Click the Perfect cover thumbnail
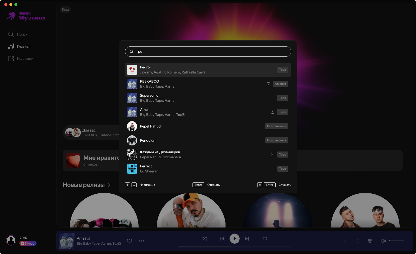The image size is (416, 254). tap(132, 169)
